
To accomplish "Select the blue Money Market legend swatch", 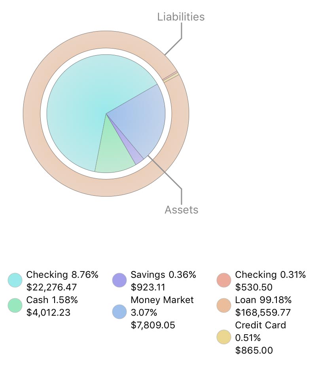I will 119,312.
